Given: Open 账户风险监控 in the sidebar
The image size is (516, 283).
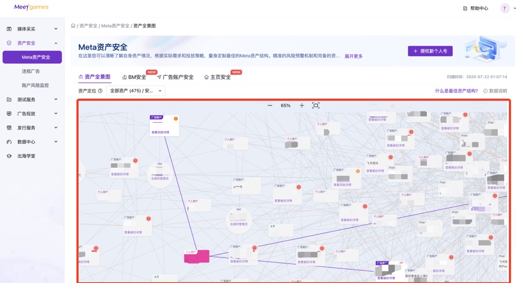Looking at the screenshot, I should click(35, 85).
